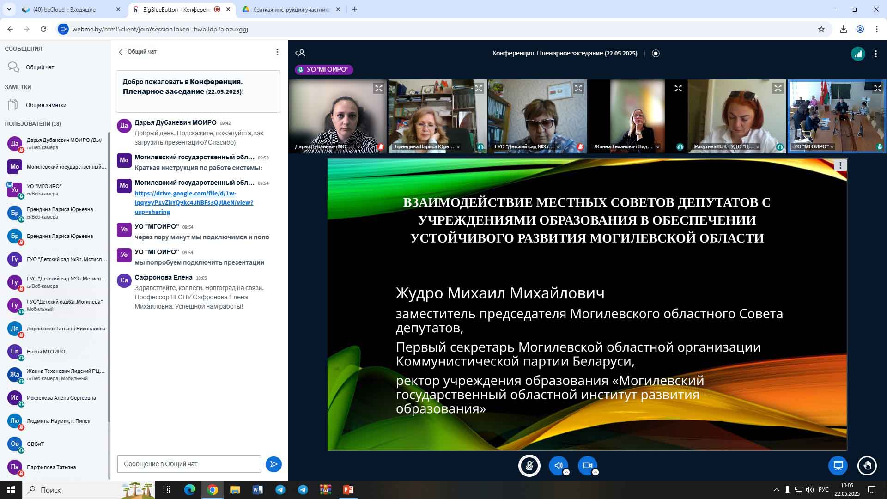
Task: Open the connection status indicator icon
Action: pos(858,54)
